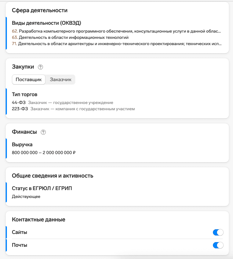Switch to the Заказчик tab
Viewport: 233px width, 259px height.
pyautogui.click(x=61, y=80)
